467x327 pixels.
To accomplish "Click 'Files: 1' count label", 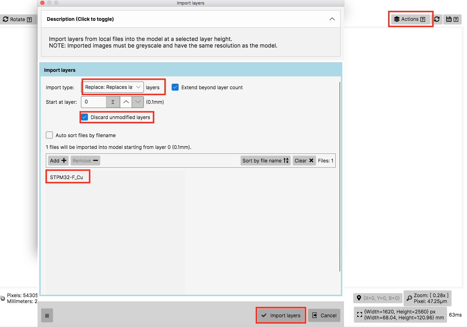I will coord(326,160).
